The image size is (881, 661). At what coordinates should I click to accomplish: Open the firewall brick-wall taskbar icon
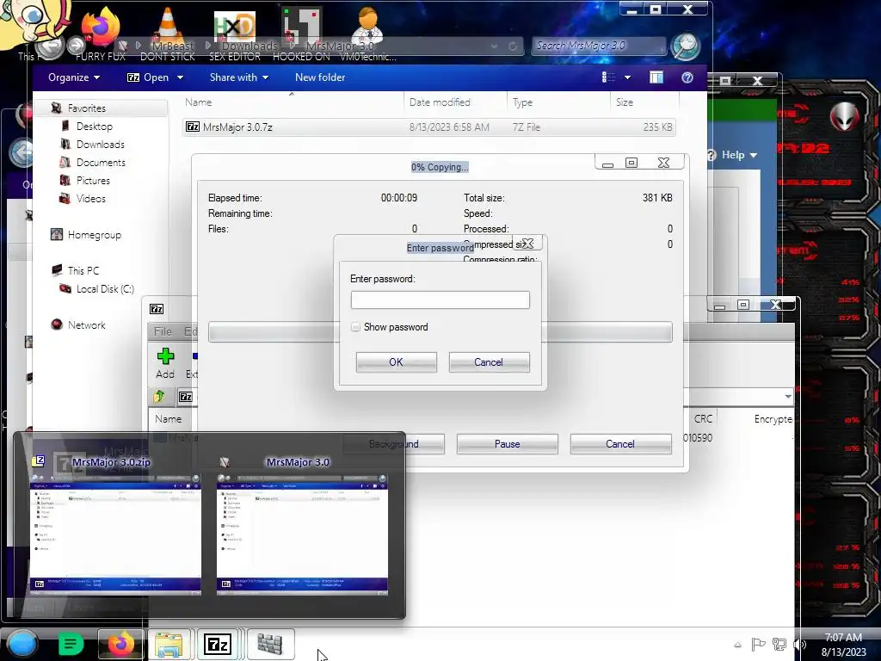pos(269,644)
